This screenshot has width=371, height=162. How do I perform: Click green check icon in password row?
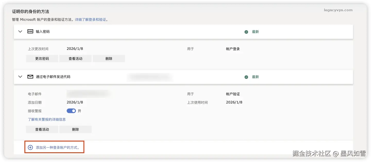246,32
